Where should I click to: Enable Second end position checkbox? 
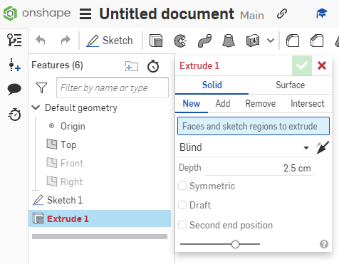pyautogui.click(x=182, y=225)
